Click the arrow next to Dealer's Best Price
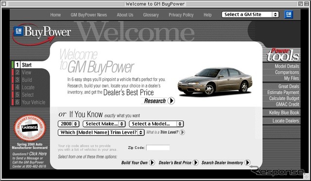 click(x=195, y=163)
